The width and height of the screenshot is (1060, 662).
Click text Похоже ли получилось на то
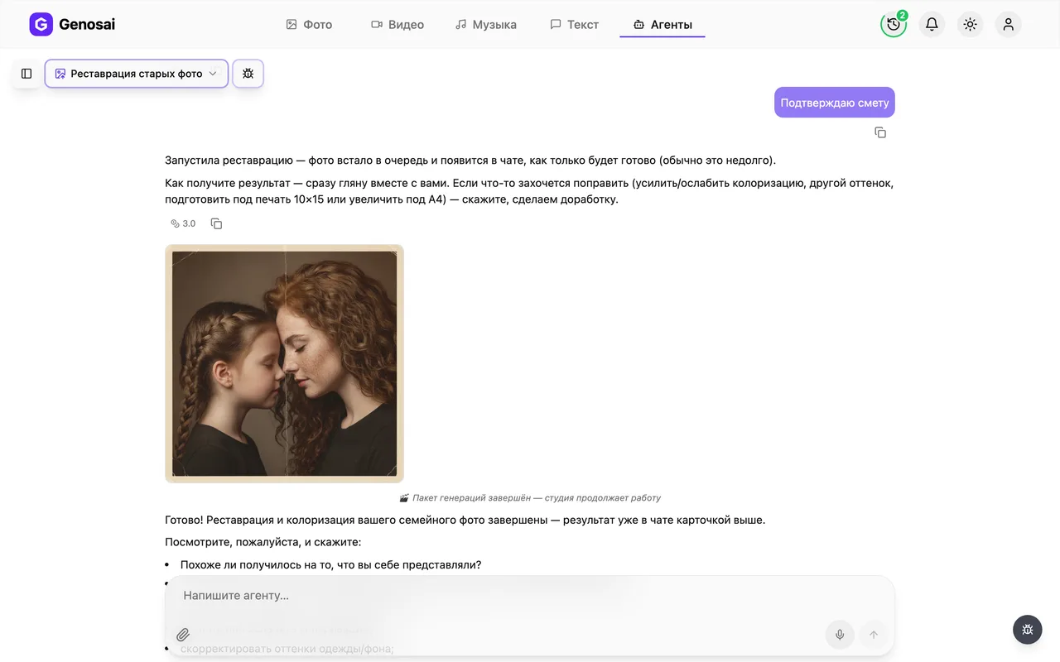pos(330,564)
